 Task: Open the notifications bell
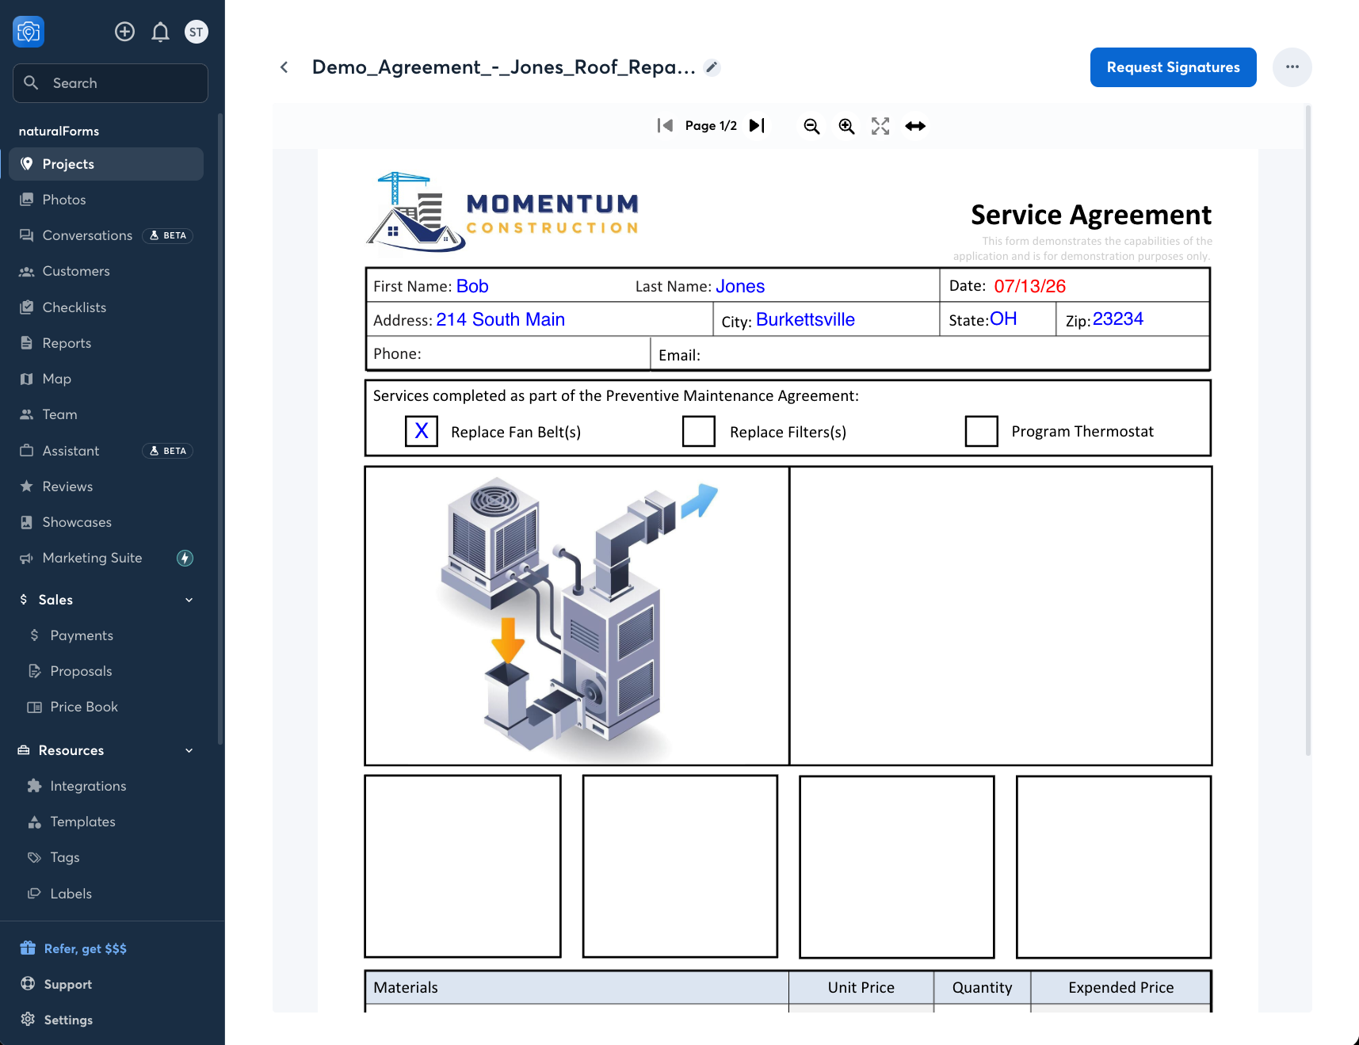click(160, 32)
